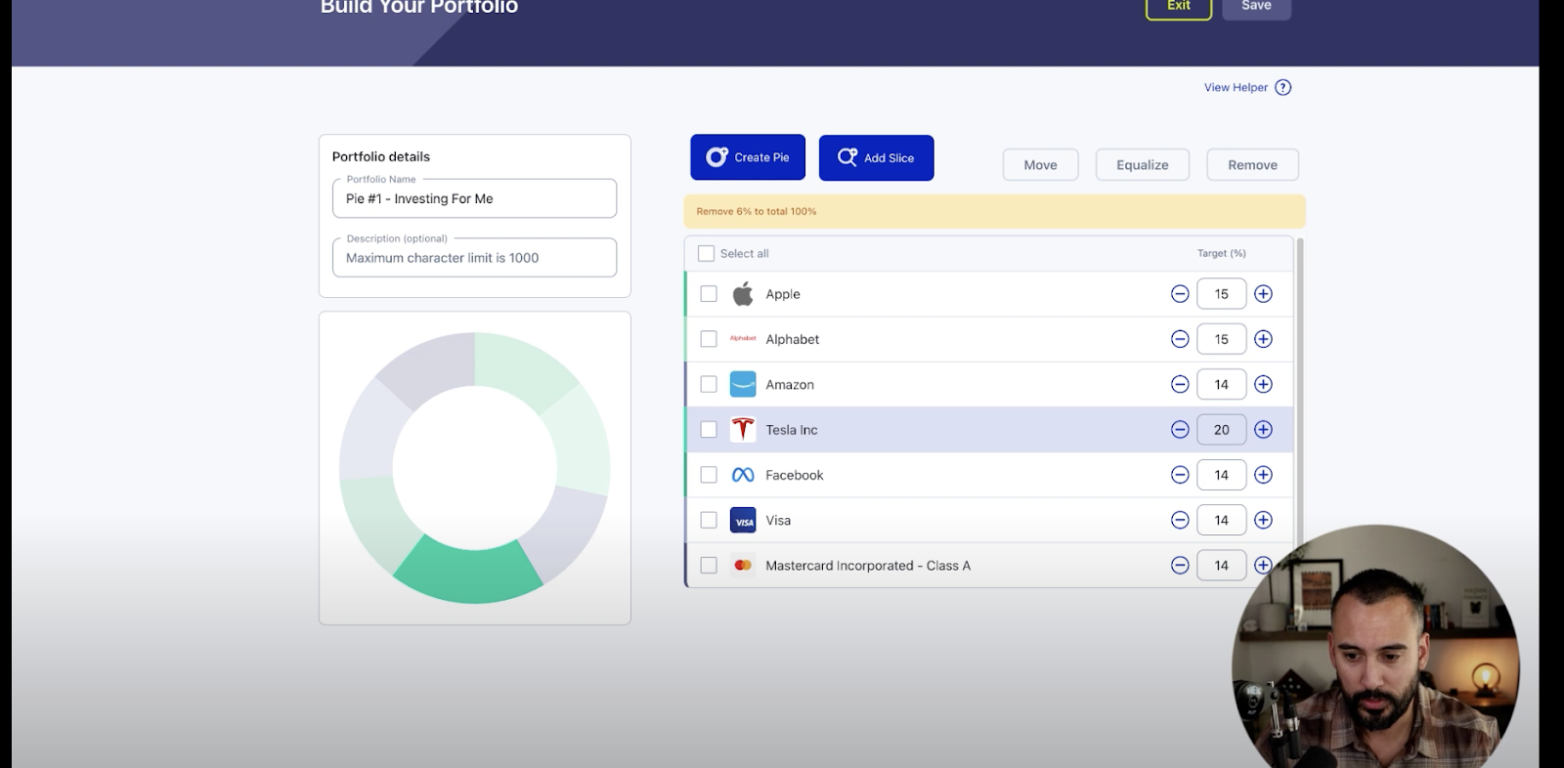Tick the Apple row checkbox
This screenshot has width=1564, height=768.
pos(709,294)
